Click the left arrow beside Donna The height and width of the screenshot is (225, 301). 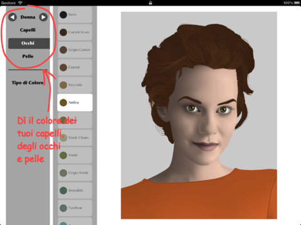13,17
